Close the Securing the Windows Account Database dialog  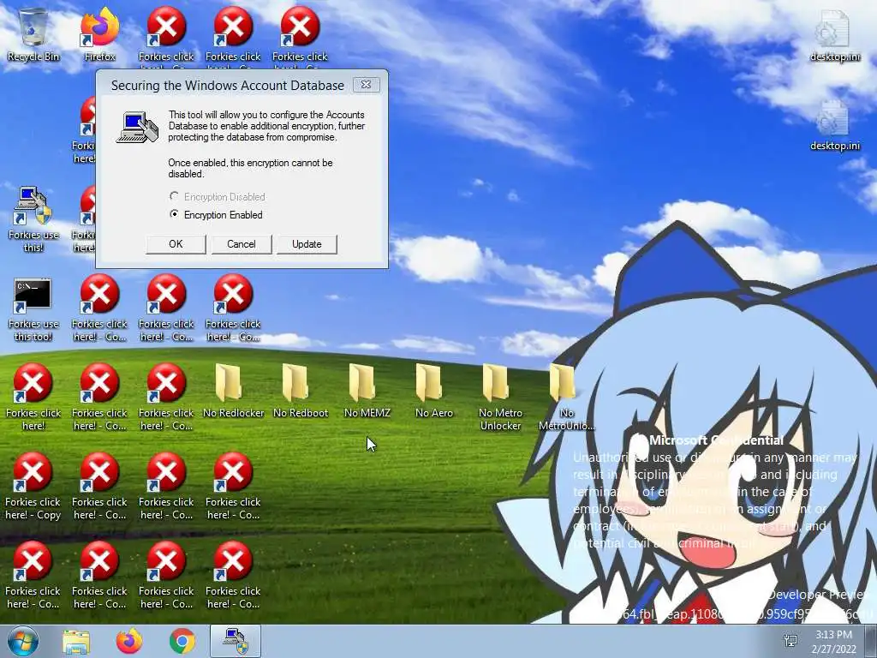coord(367,85)
